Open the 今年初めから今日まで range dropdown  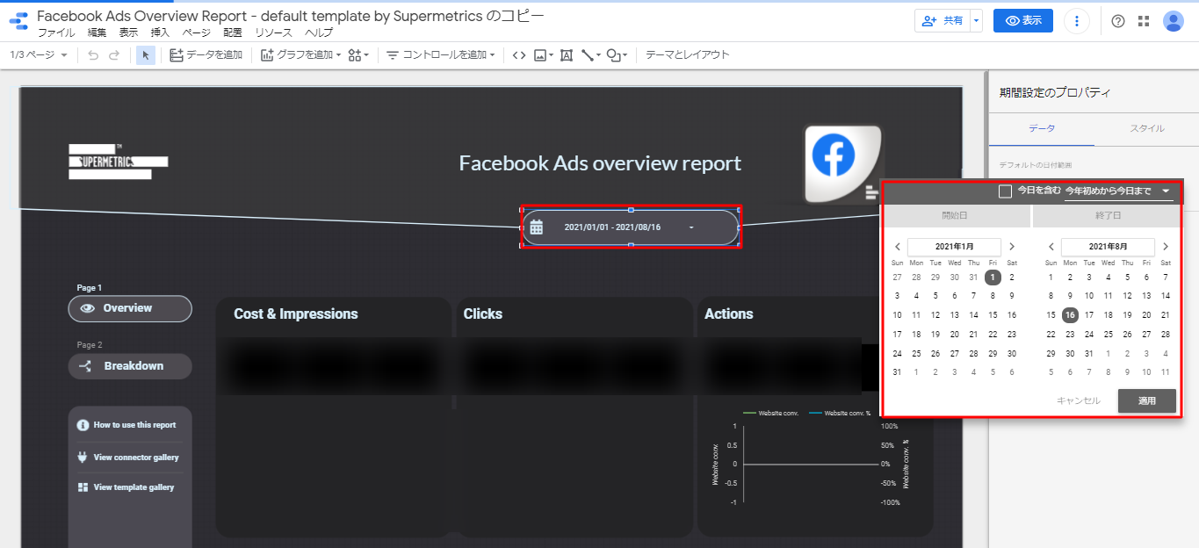point(1118,191)
